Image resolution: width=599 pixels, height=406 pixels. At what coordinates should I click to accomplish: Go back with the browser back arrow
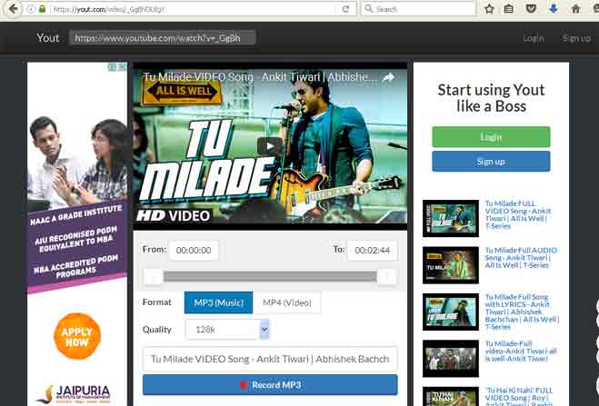click(x=13, y=8)
